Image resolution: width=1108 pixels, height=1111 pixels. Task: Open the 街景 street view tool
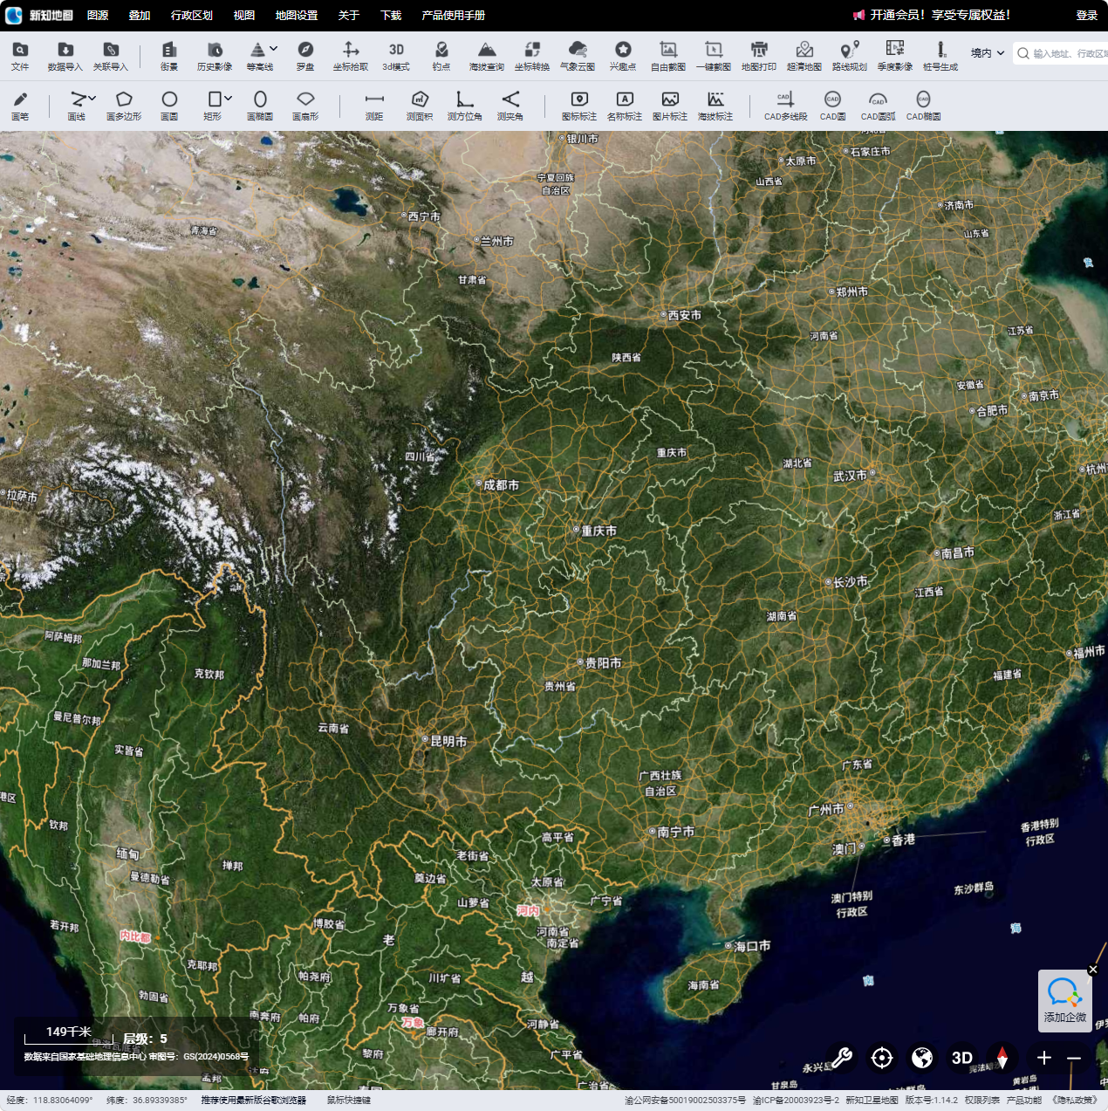pyautogui.click(x=169, y=55)
